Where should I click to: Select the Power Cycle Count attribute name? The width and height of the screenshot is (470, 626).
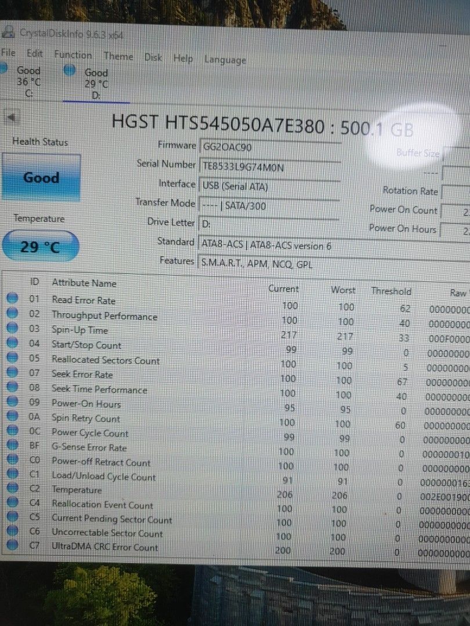pyautogui.click(x=90, y=433)
